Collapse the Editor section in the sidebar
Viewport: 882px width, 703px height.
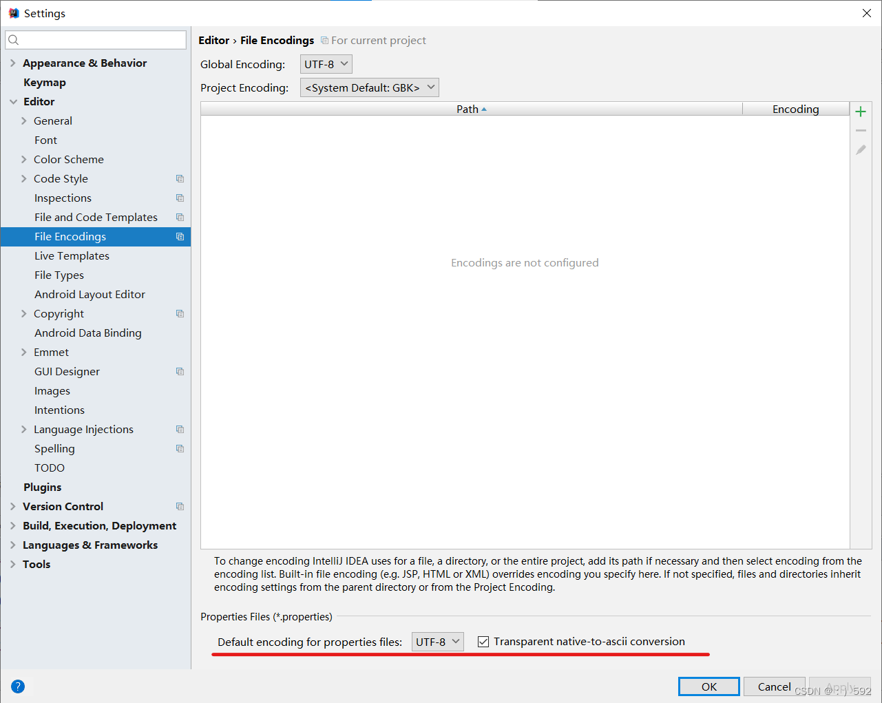point(12,101)
